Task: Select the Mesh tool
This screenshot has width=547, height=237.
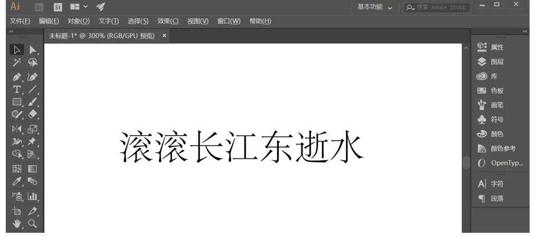Action: [x=17, y=169]
